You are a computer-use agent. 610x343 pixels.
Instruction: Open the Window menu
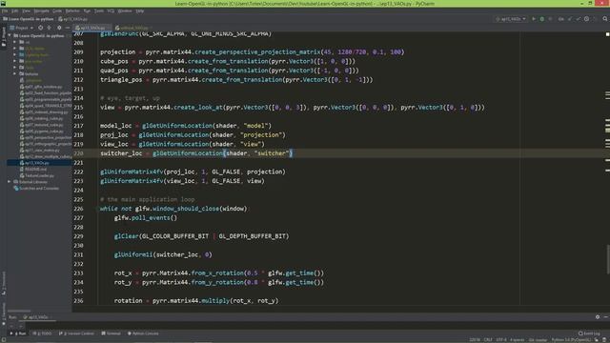pyautogui.click(x=125, y=10)
